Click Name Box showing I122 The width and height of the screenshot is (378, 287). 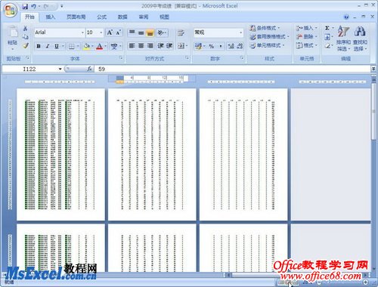pyautogui.click(x=29, y=69)
